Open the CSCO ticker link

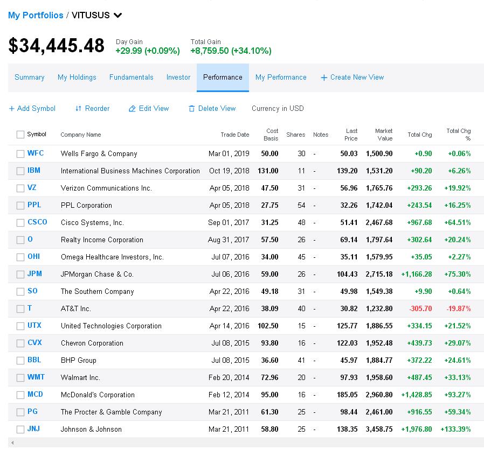pyautogui.click(x=37, y=222)
